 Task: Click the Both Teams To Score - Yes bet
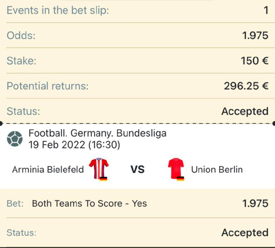click(89, 203)
